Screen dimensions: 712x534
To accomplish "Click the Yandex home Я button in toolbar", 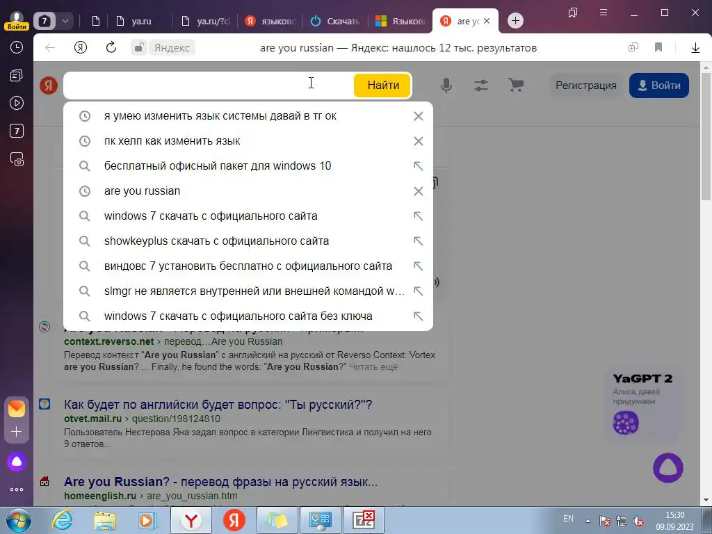I will point(81,47).
